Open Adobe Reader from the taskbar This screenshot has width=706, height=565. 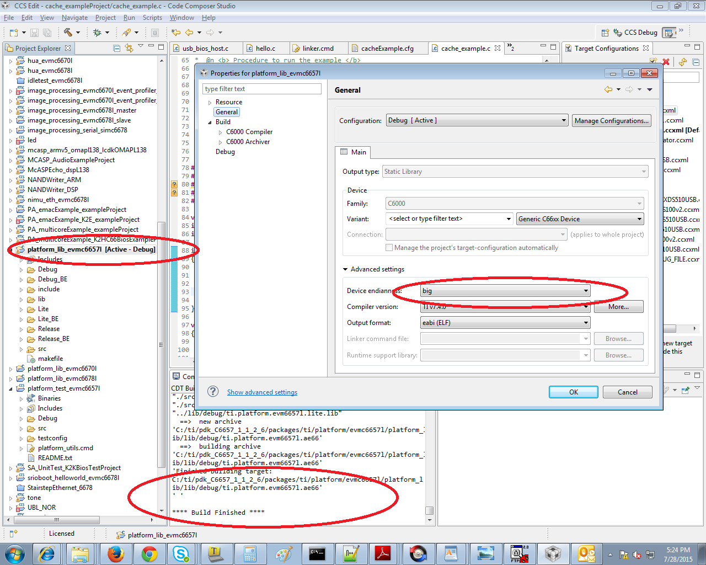383,553
